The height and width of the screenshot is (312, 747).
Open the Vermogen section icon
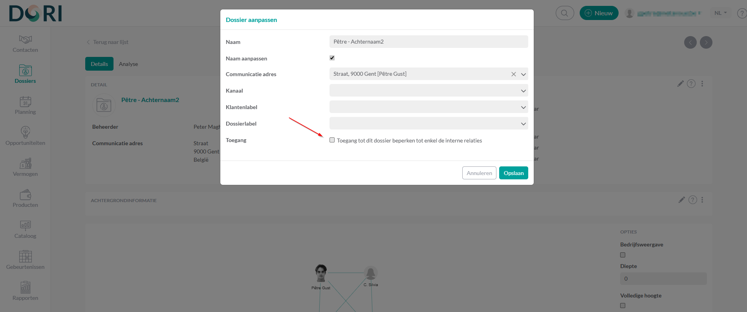click(26, 163)
